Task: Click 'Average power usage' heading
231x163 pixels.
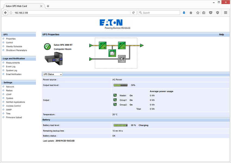Action: pyautogui.click(x=161, y=91)
